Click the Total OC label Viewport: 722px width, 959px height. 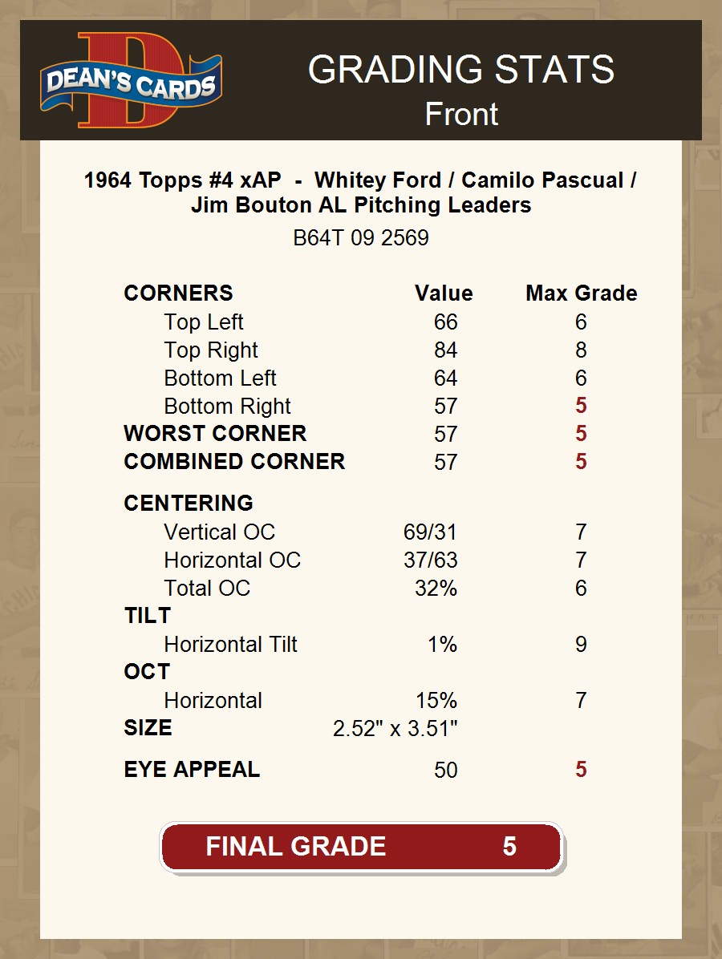pyautogui.click(x=207, y=589)
